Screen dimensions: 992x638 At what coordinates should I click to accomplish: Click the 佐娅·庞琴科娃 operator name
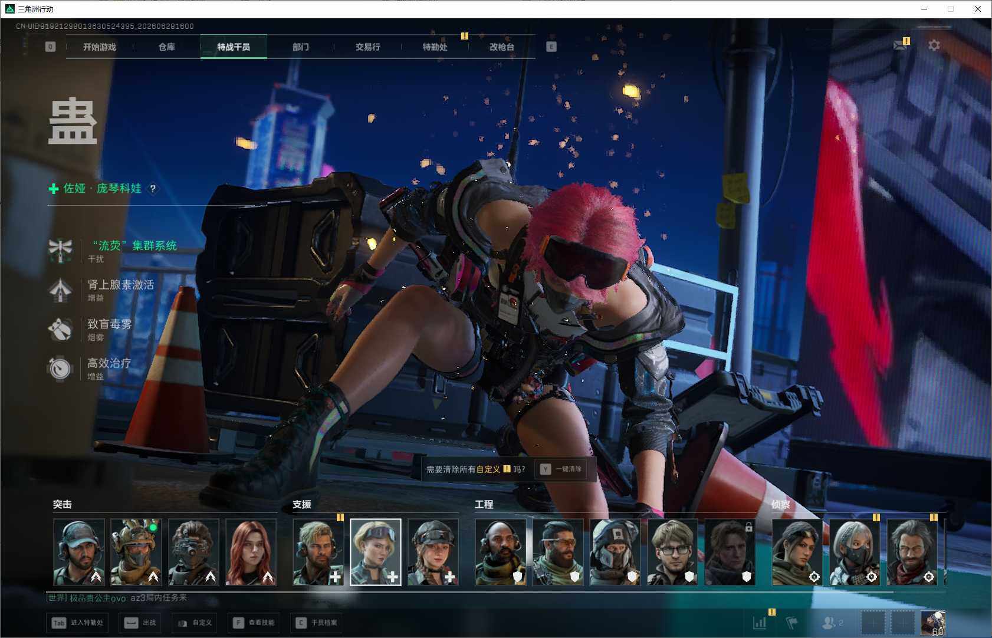point(103,189)
